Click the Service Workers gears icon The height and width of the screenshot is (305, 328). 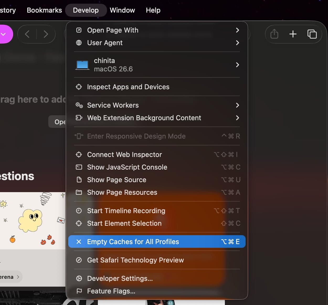point(79,105)
